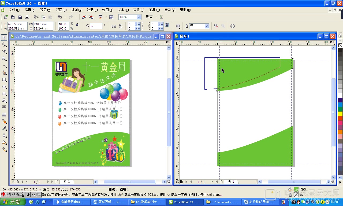Select the Table tool
The width and height of the screenshot is (343, 206).
(x=4, y=115)
